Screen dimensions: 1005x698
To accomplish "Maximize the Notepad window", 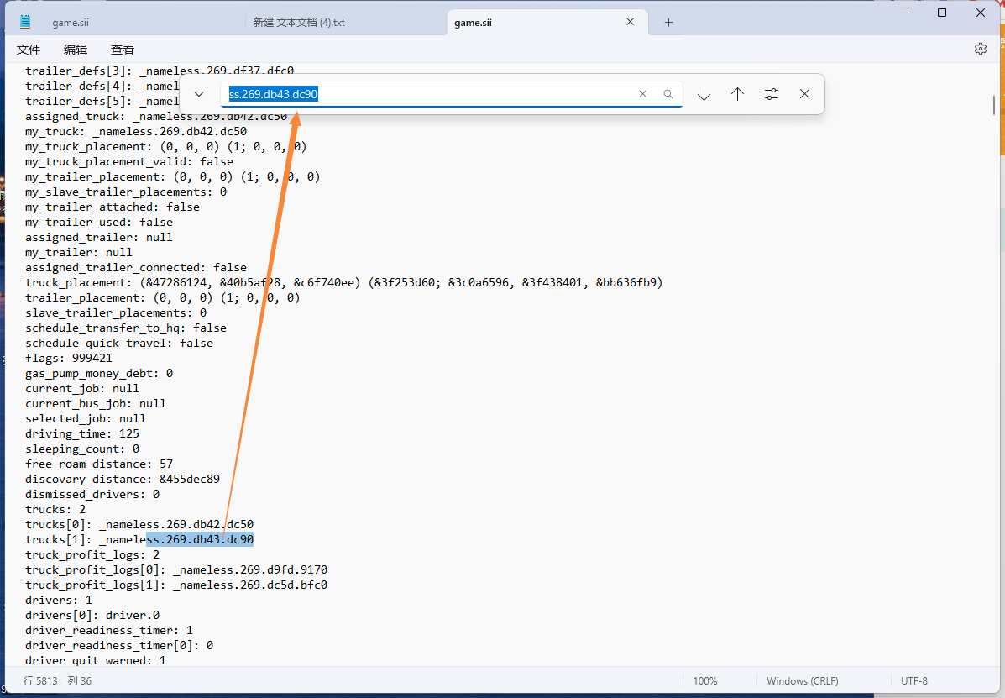I will 942,13.
